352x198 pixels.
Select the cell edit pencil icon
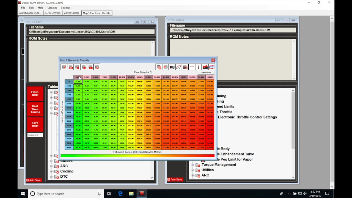click(x=64, y=67)
